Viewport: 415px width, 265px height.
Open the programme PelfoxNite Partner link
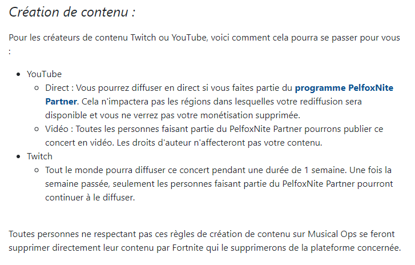point(344,89)
